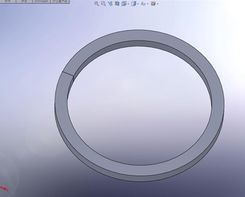
Task: Click the Previous View icon
Action: coord(110,4)
